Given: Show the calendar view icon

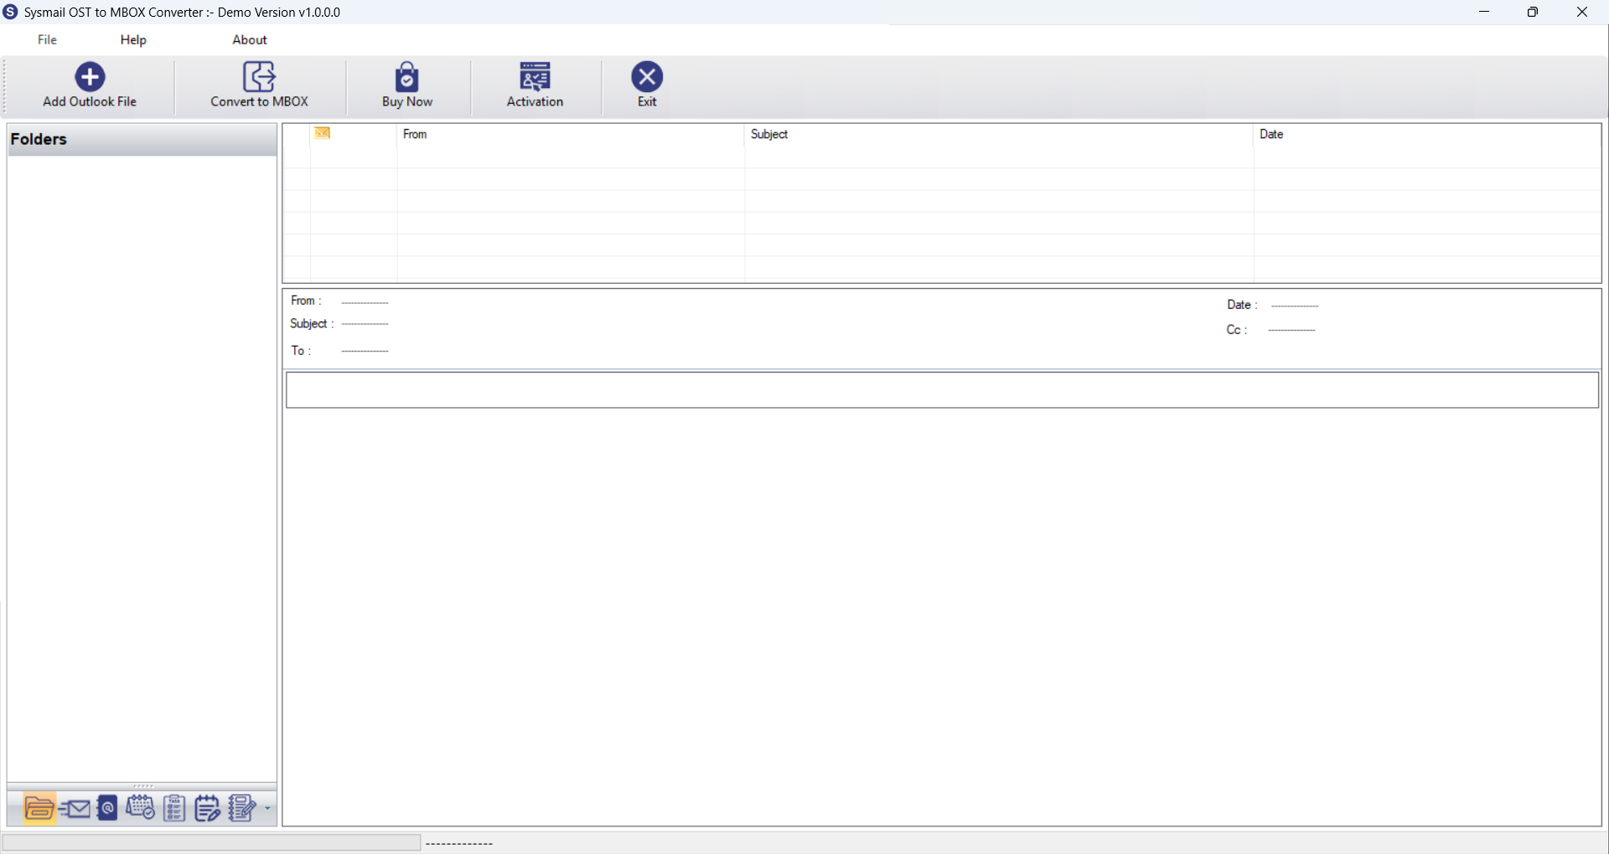Looking at the screenshot, I should click(140, 809).
